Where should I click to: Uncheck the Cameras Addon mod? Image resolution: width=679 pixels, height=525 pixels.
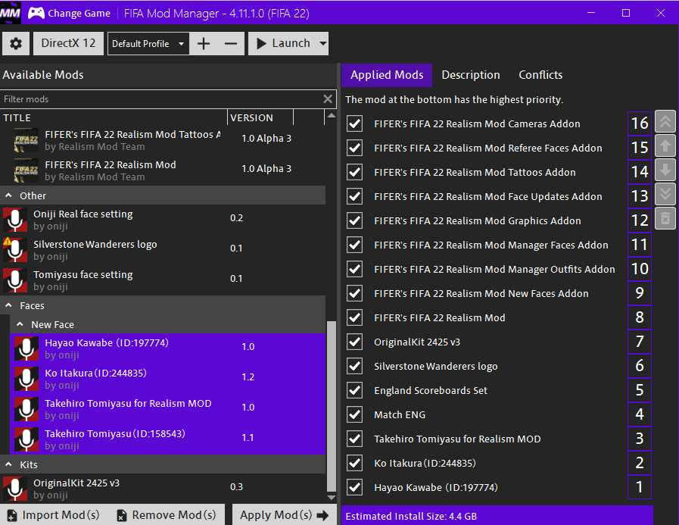pyautogui.click(x=355, y=123)
